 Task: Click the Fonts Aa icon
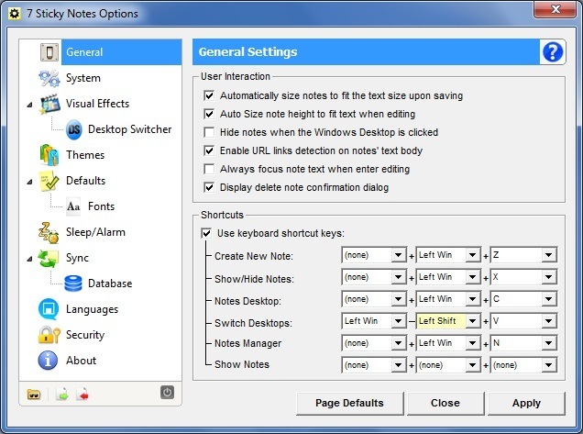point(73,206)
